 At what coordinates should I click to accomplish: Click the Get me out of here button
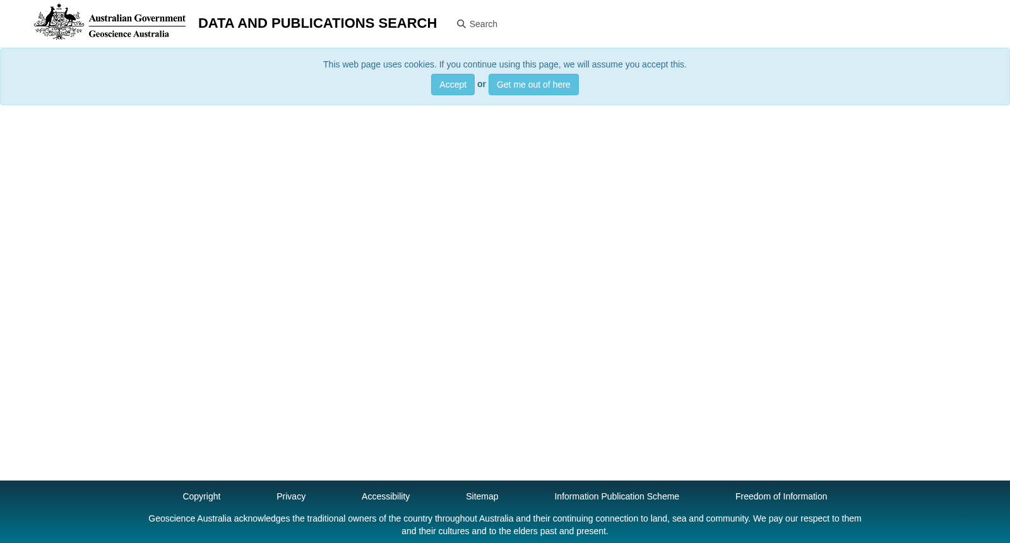click(533, 85)
